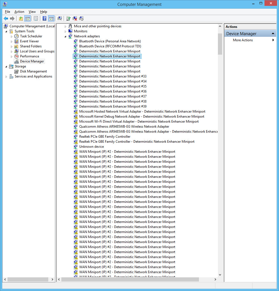Viewport: 279px width, 291px height.
Task: Select Realtek PCIe GBE Family Controller without suffix
Action: [105, 136]
